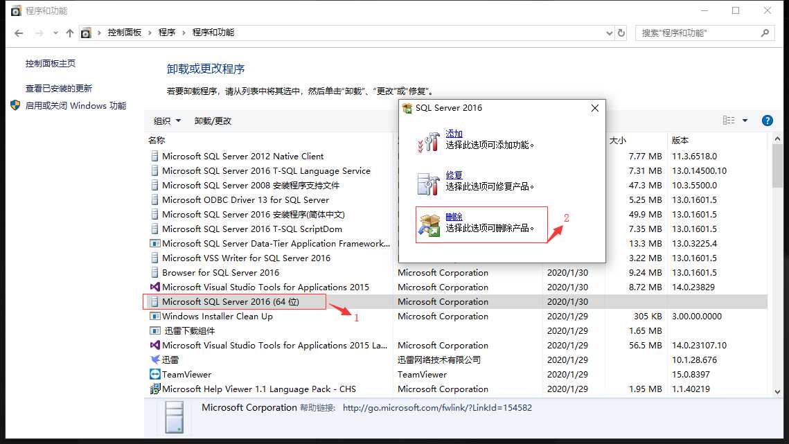Select the 305 KB size cell
This screenshot has height=444, width=789.
(648, 316)
